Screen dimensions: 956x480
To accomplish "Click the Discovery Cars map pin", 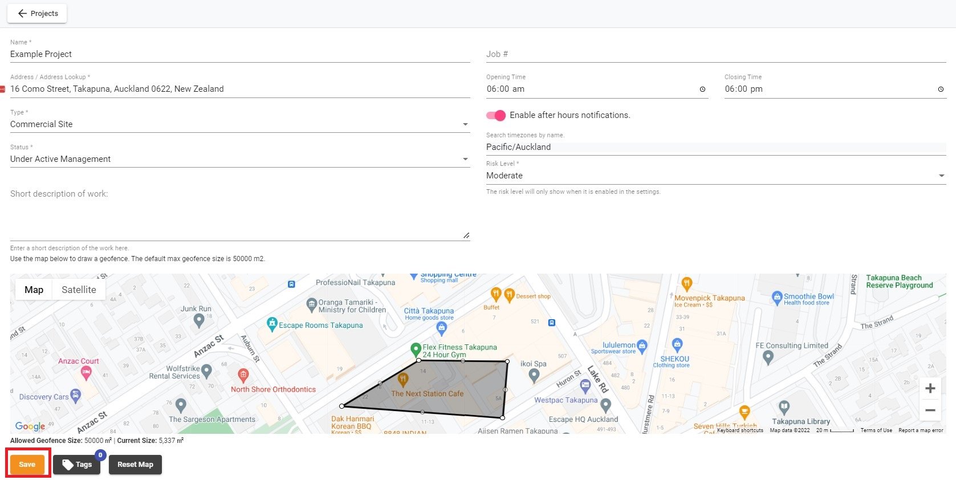I will coord(76,396).
